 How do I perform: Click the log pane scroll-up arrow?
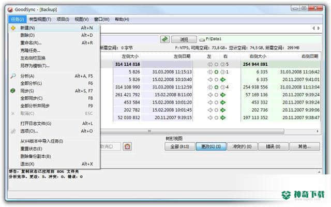tap(319, 172)
